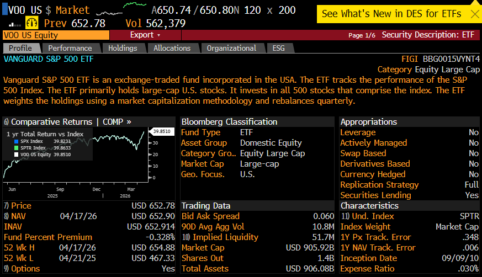Open the Organizational tab

231,48
